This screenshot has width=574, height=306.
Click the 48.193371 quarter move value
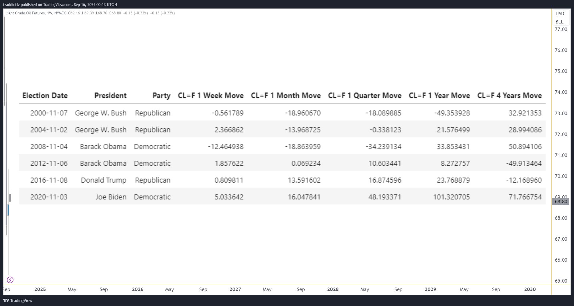click(x=385, y=197)
